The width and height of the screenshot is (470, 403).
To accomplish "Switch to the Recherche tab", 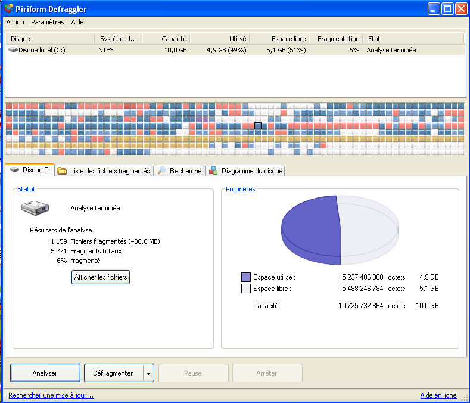I will click(179, 170).
